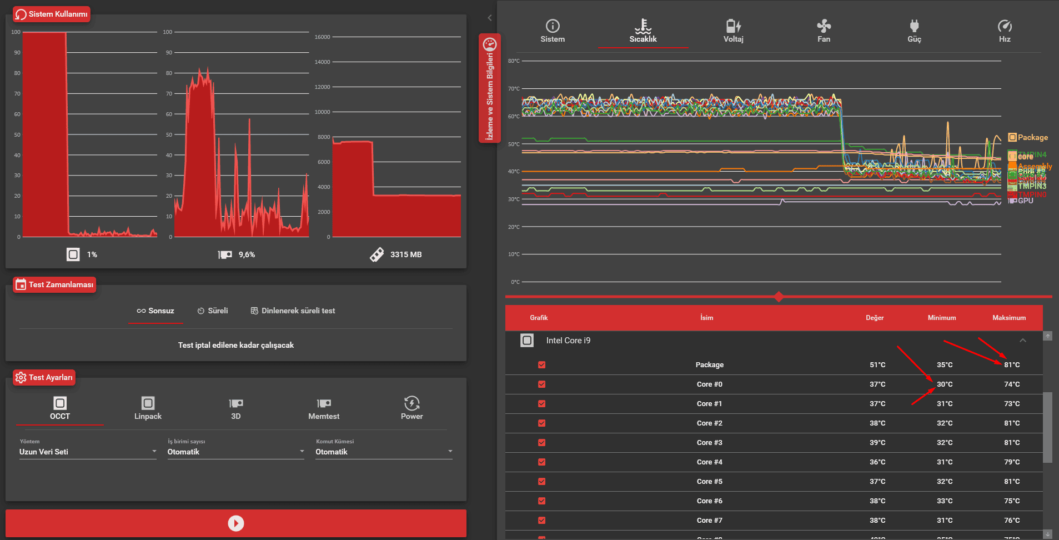Image resolution: width=1059 pixels, height=540 pixels.
Task: Click the red diamond graph divider handle
Action: [779, 297]
